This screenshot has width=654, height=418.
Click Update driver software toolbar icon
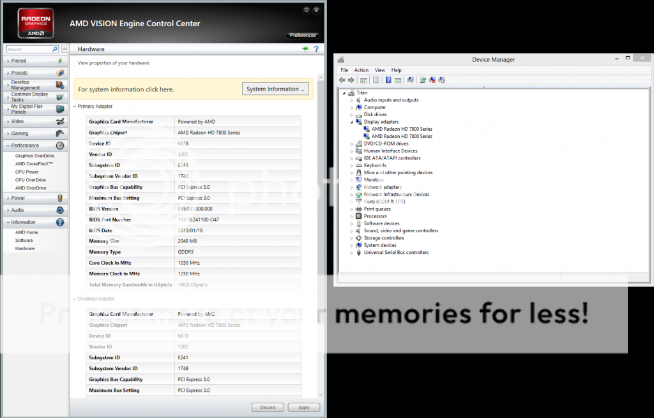[423, 80]
